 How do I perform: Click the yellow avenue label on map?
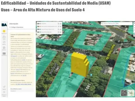click(x=111, y=52)
